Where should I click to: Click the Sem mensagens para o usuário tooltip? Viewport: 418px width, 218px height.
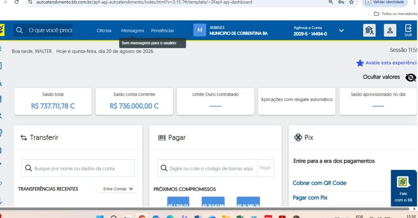[153, 43]
